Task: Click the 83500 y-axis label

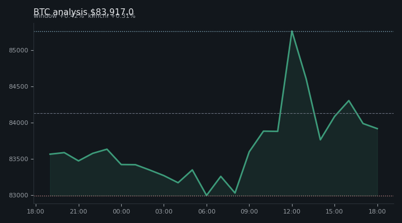Action: coord(18,159)
